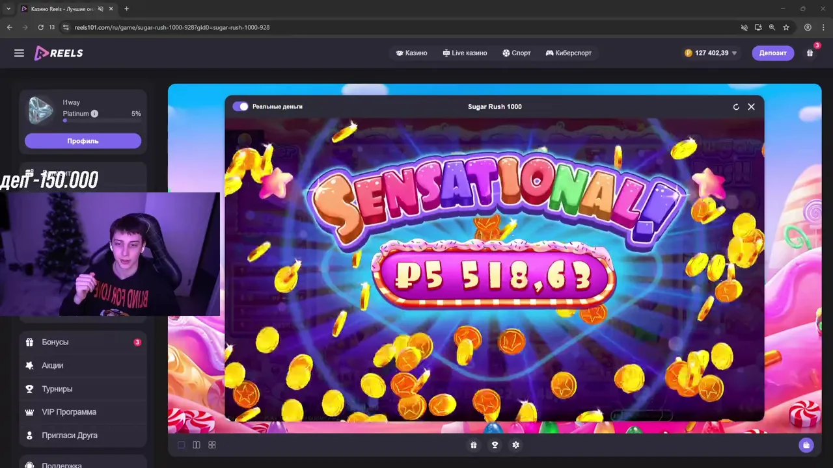Screen dimensions: 833x468
Task: Reload the Sugar Rush 1000 game
Action: [736, 107]
